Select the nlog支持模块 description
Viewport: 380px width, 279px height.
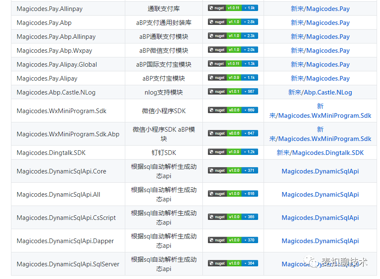tap(164, 92)
